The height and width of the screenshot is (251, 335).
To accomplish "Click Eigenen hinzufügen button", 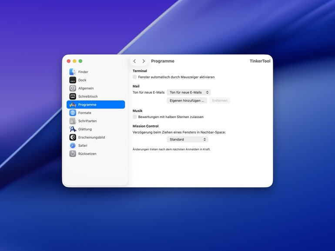I will [187, 100].
